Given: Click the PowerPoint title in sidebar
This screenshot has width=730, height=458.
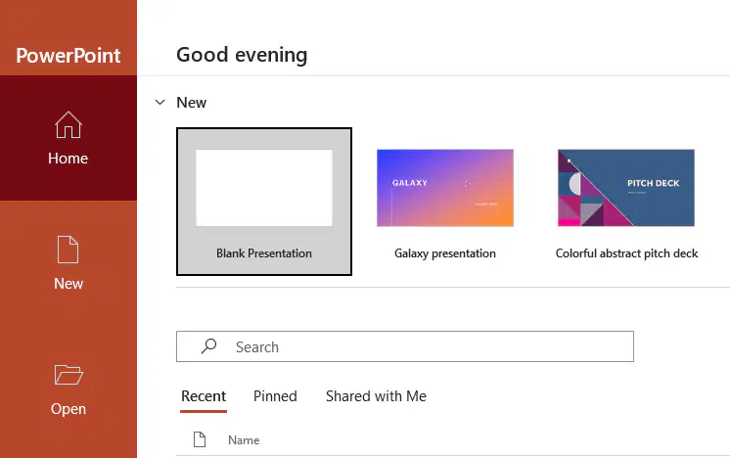Looking at the screenshot, I should [x=68, y=56].
